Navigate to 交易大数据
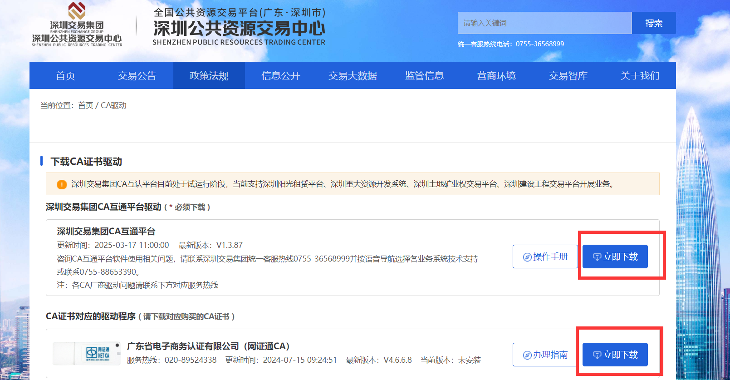Screen dimensions: 730x380 (353, 76)
